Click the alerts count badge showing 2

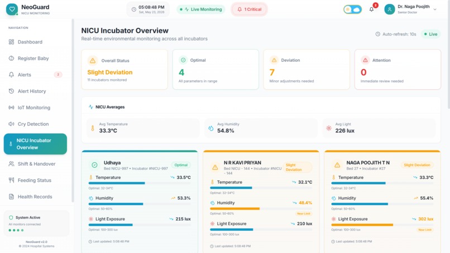(x=58, y=75)
